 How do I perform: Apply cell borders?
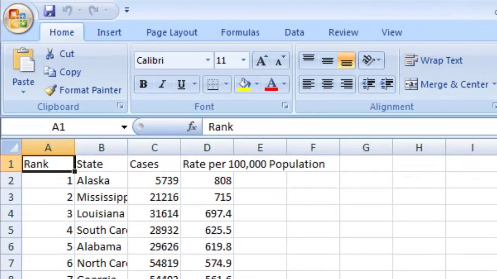click(213, 84)
